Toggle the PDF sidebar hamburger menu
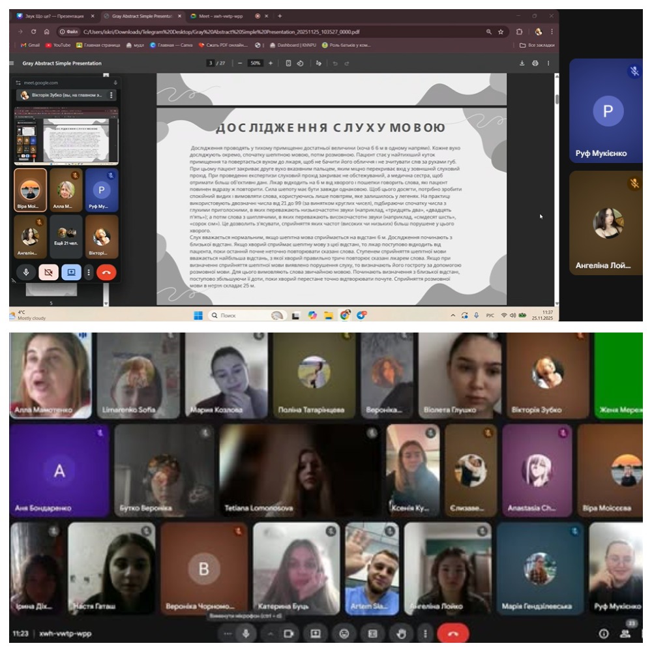652x652 pixels. (x=12, y=63)
